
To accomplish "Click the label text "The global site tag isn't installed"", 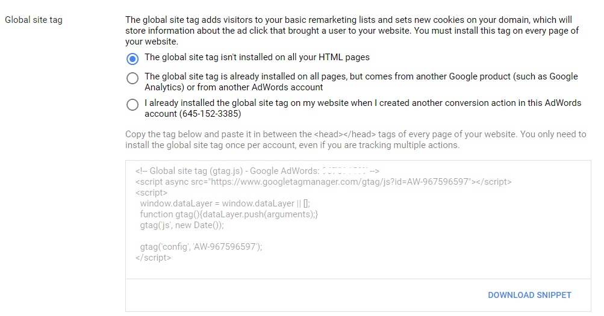I will point(257,58).
